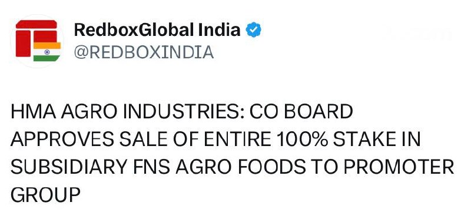471x212 pixels.
Task: Select the word APPROVES in the tweet
Action: (62, 140)
